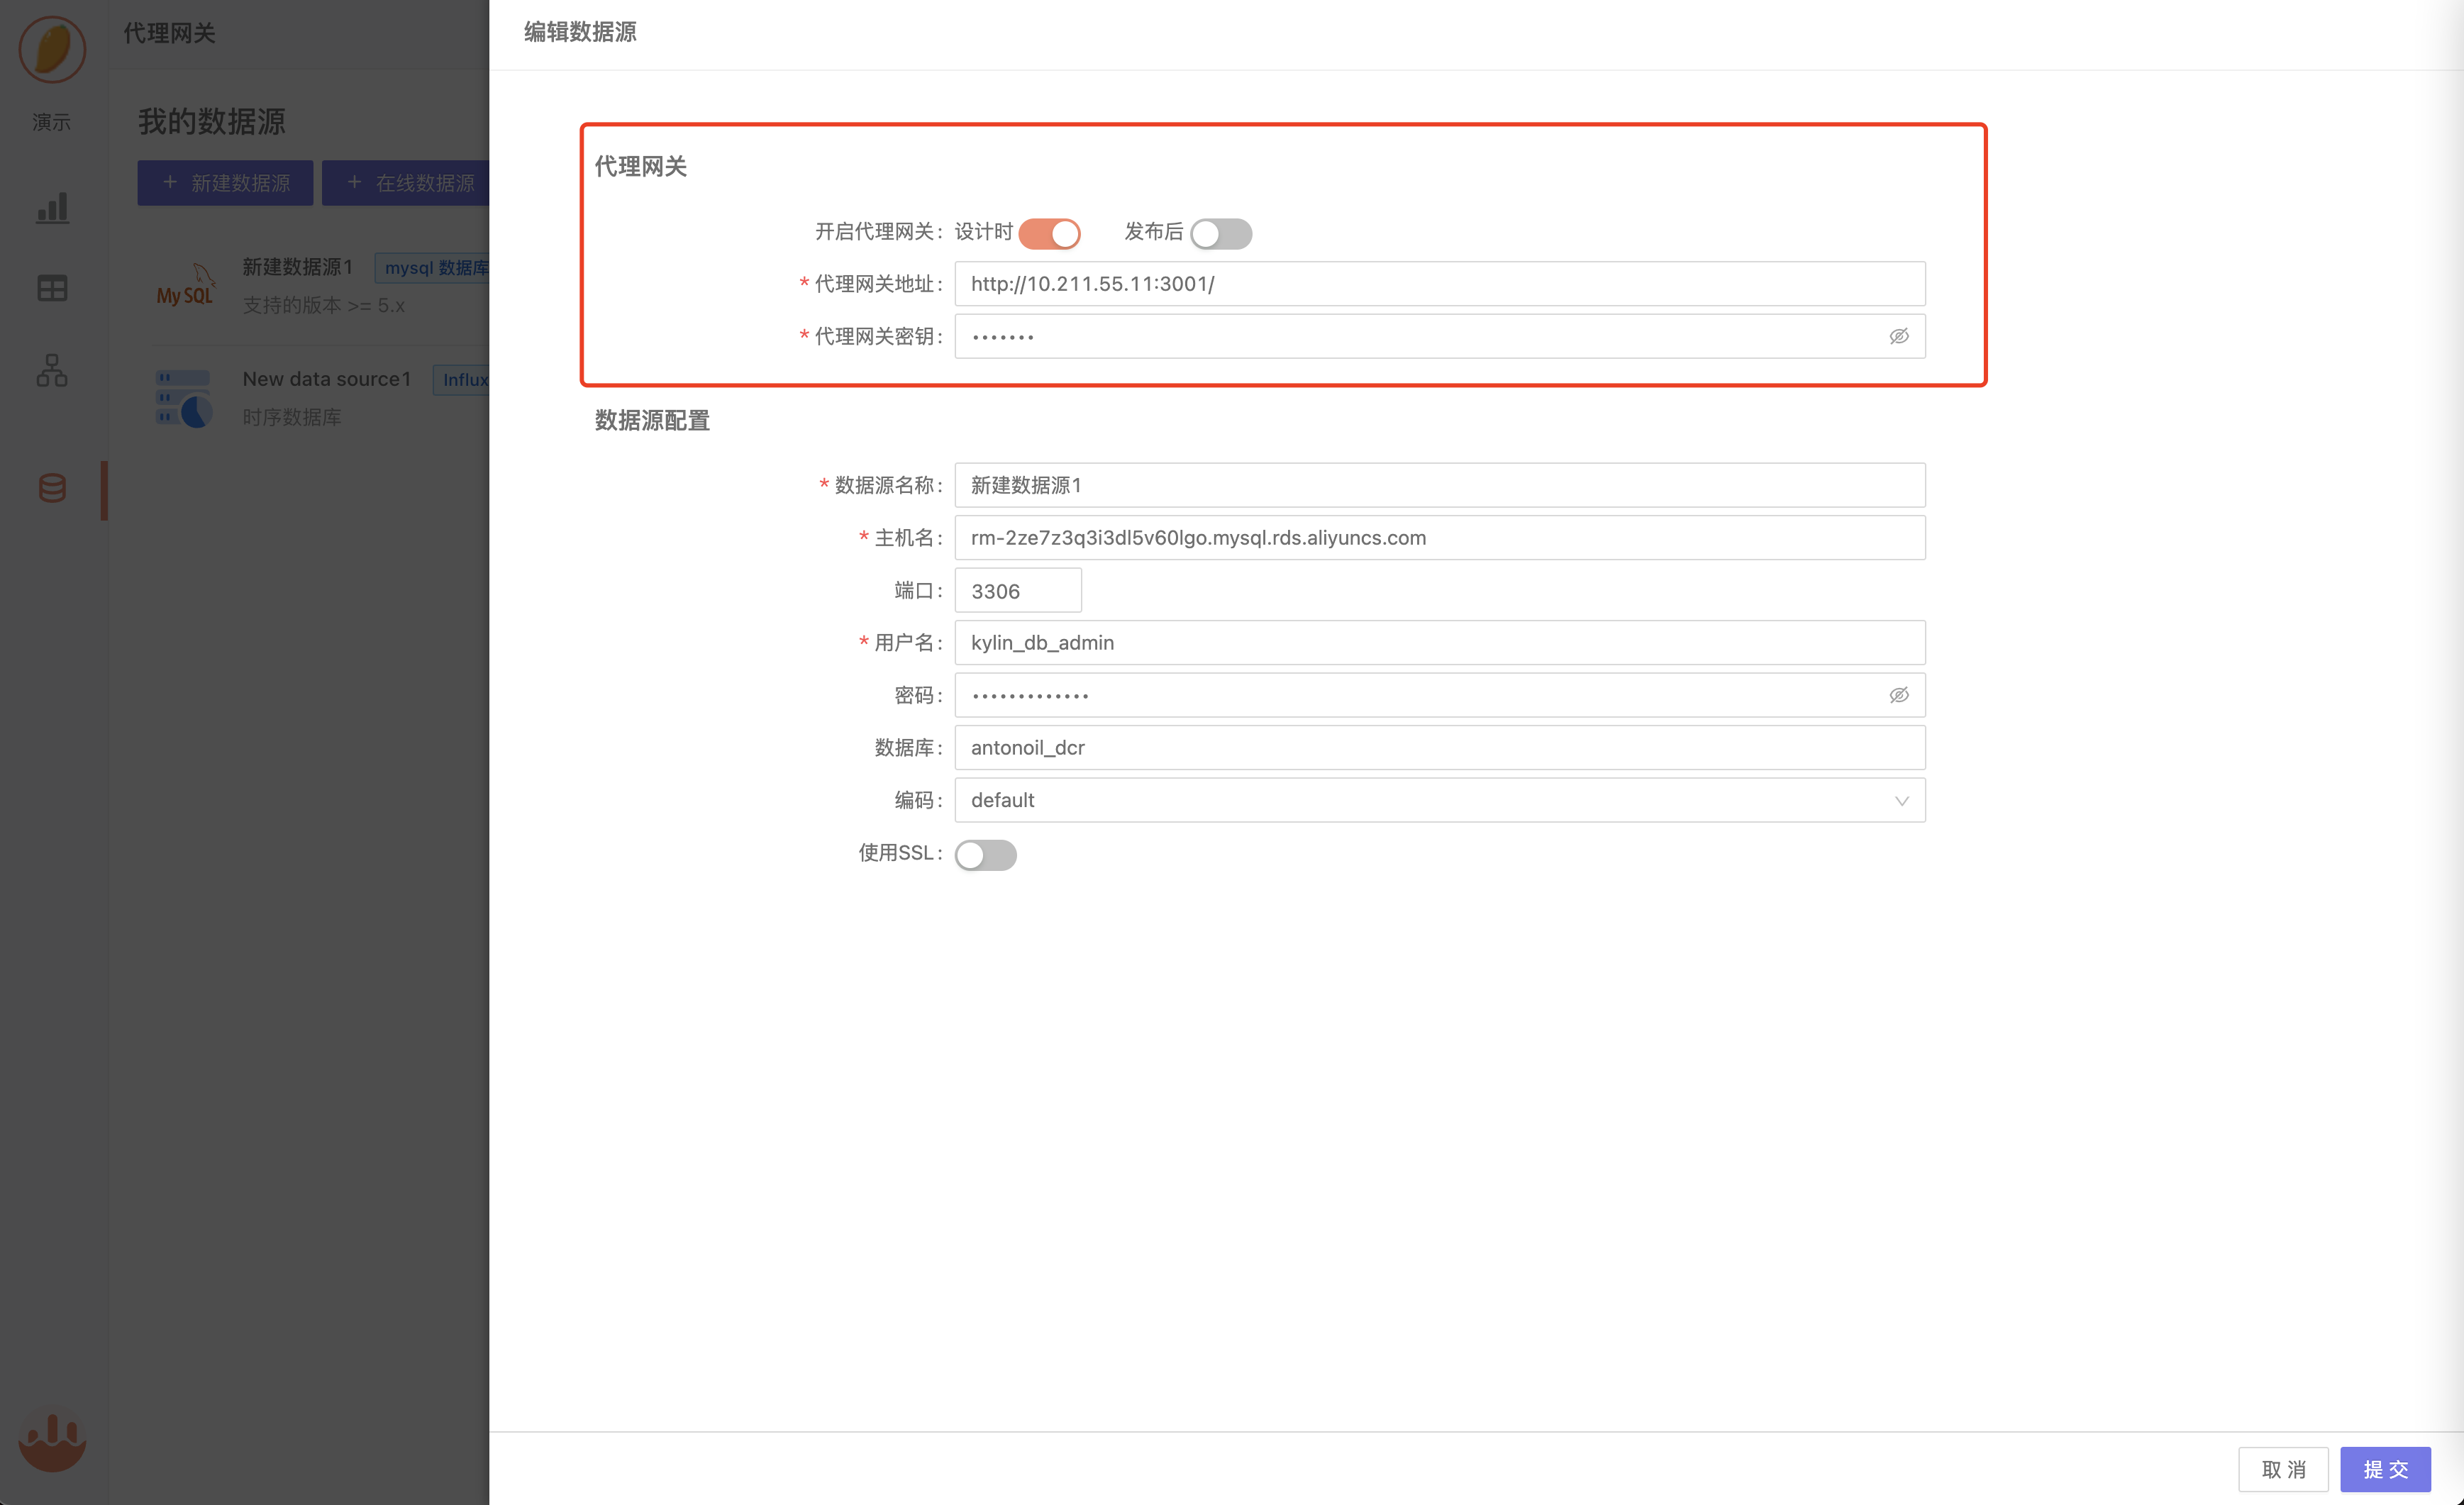The image size is (2464, 1505).
Task: Click the bottom sidebar avatar icon
Action: click(x=52, y=1441)
